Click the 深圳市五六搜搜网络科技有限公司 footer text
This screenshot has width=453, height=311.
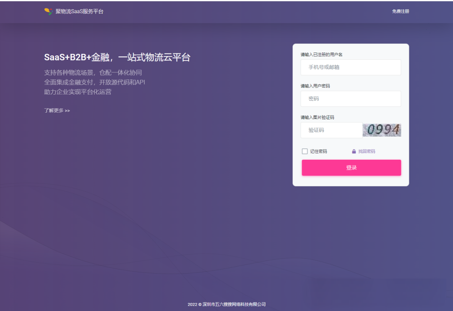coord(234,304)
